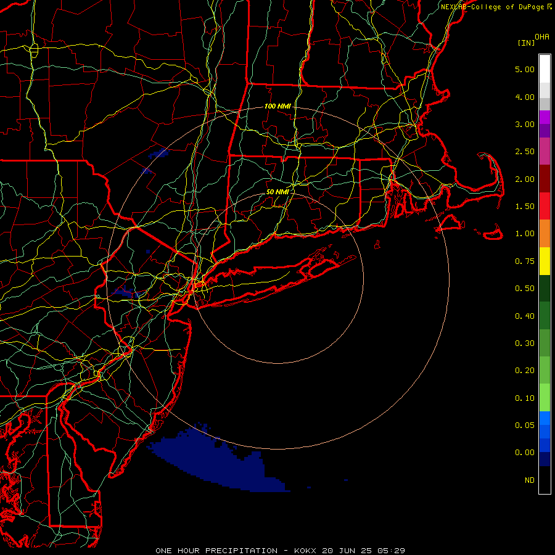The image size is (555, 555).
Task: Click the 3.00 legend value
Action: 525,124
